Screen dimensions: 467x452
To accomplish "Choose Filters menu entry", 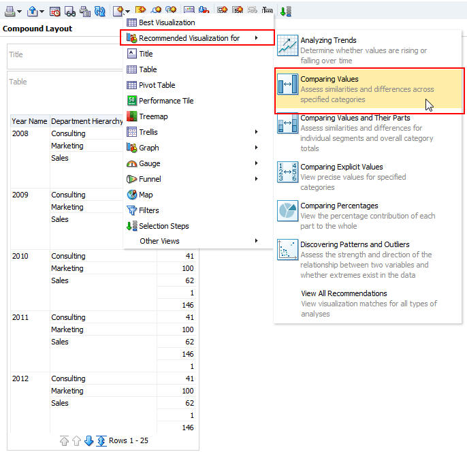I will [197, 210].
